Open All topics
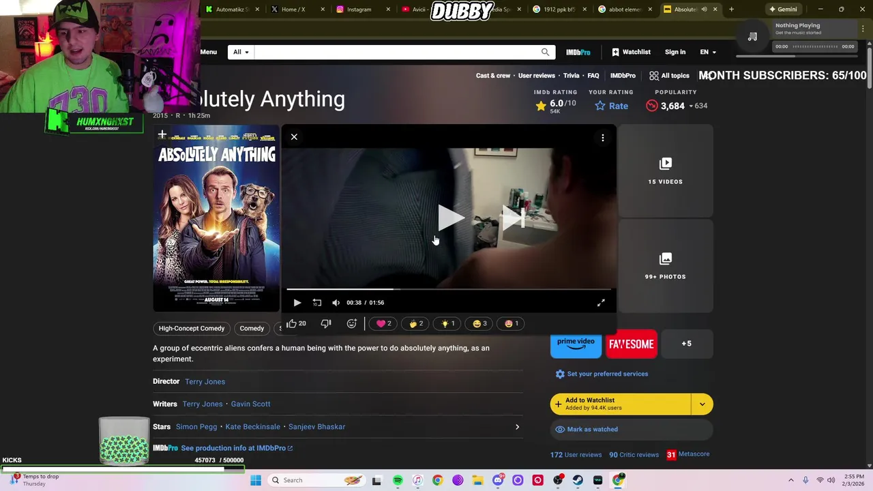Screen dimensions: 873x491 [x=669, y=76]
